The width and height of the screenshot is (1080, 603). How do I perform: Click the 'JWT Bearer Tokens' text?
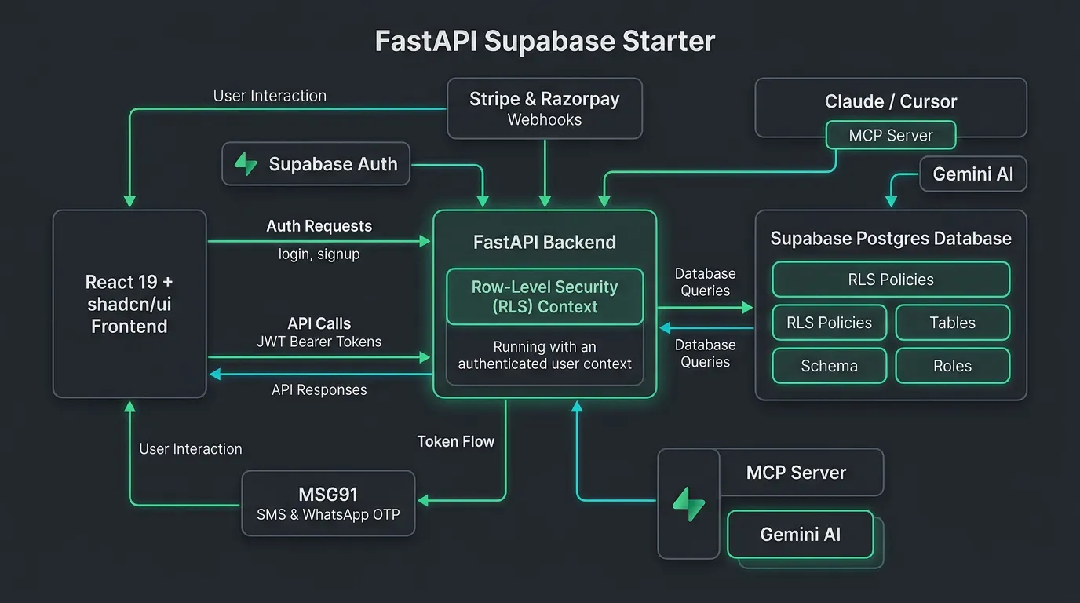[x=319, y=342]
